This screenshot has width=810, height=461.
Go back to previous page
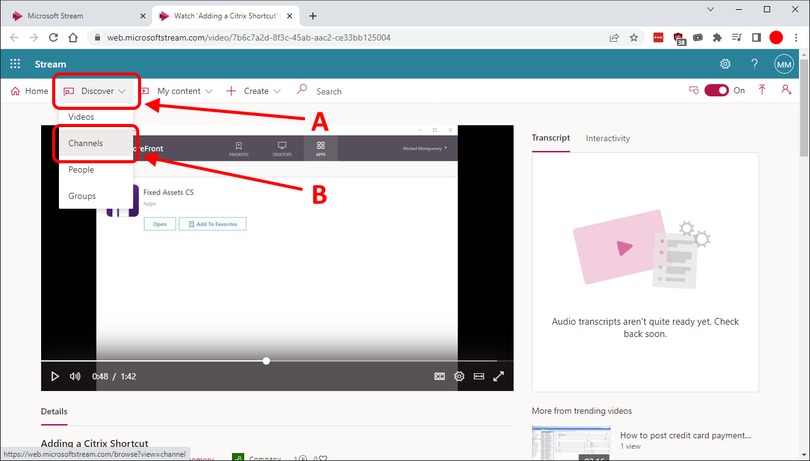point(14,37)
